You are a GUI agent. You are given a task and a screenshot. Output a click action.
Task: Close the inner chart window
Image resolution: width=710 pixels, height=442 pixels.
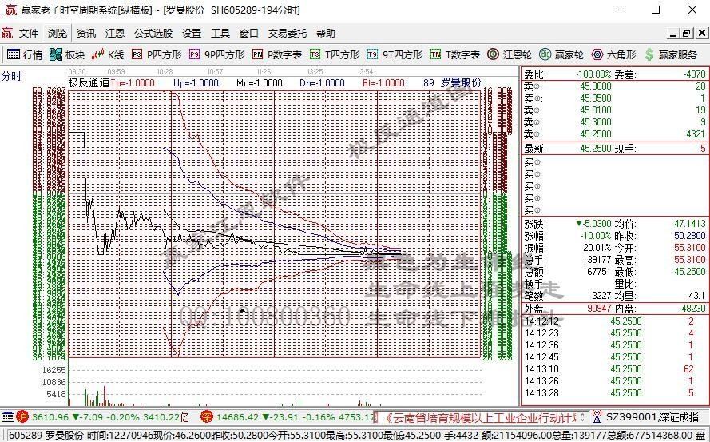point(702,33)
